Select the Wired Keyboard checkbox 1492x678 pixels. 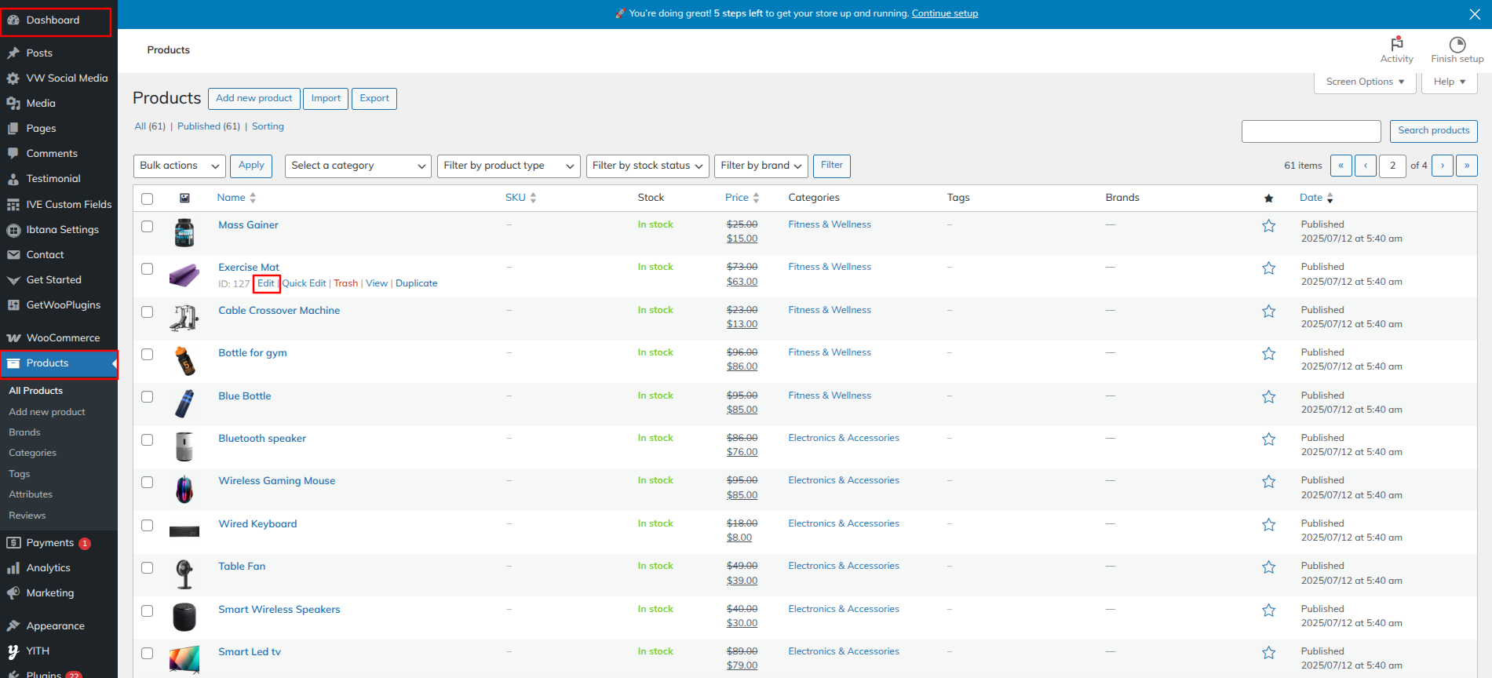click(x=147, y=525)
